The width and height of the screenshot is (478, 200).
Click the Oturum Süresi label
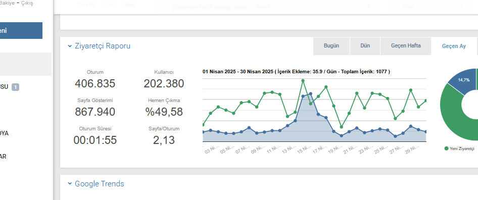point(95,129)
